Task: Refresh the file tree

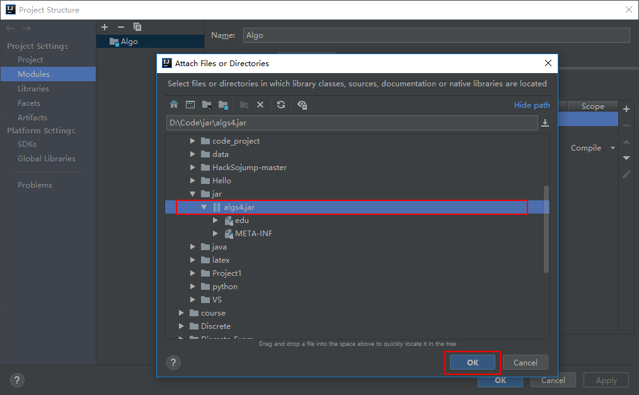Action: 281,105
